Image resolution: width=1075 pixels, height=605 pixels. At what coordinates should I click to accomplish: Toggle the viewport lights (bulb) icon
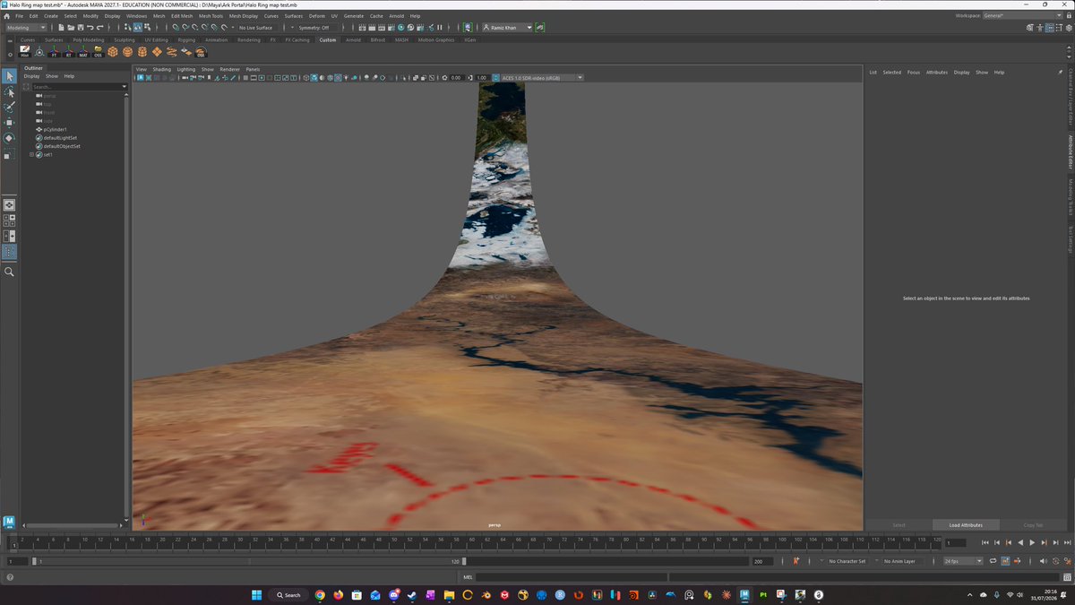(x=348, y=78)
